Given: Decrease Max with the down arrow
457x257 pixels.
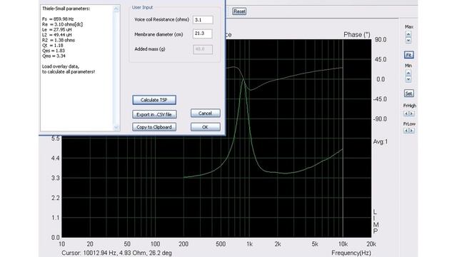Looking at the screenshot, I should (x=408, y=40).
